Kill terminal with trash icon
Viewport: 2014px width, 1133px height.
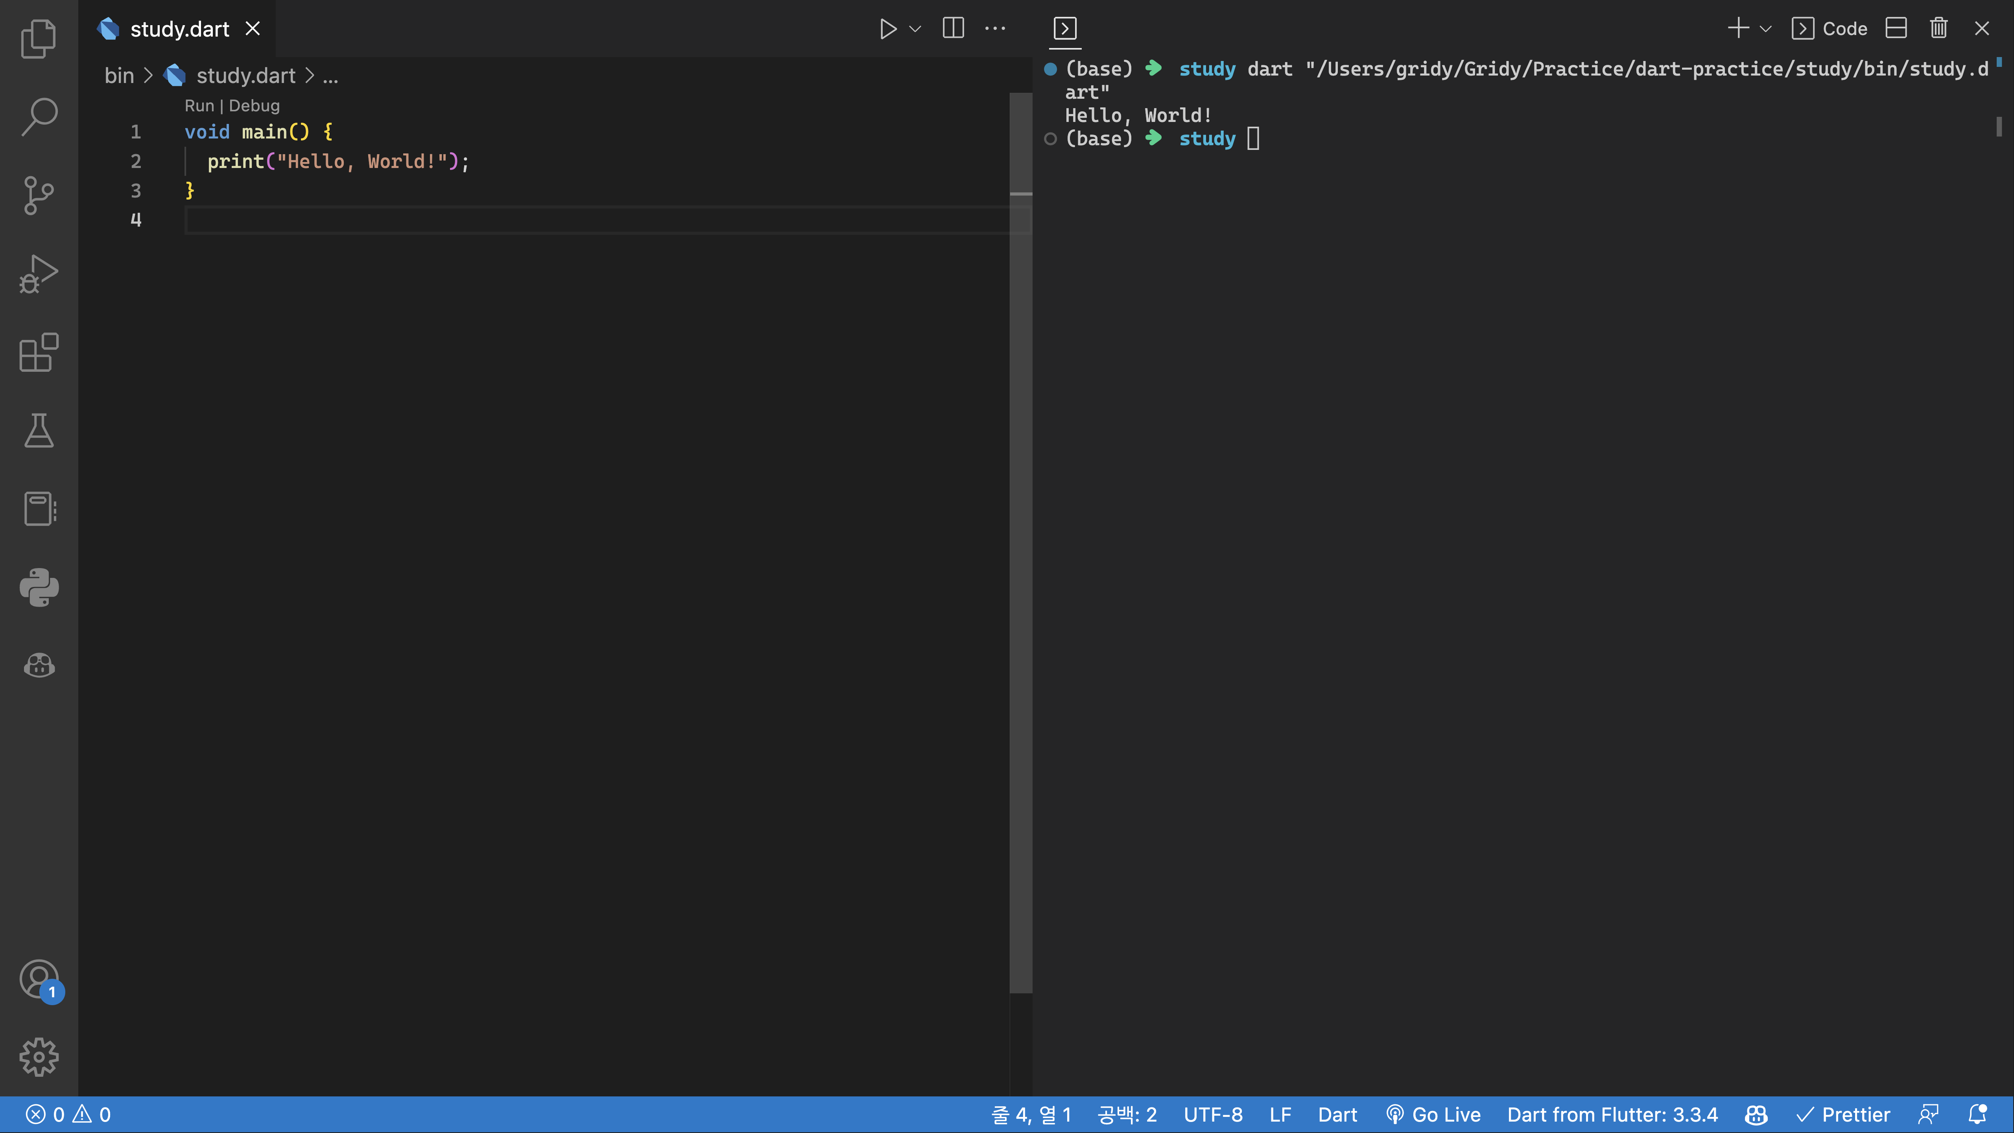(1938, 29)
